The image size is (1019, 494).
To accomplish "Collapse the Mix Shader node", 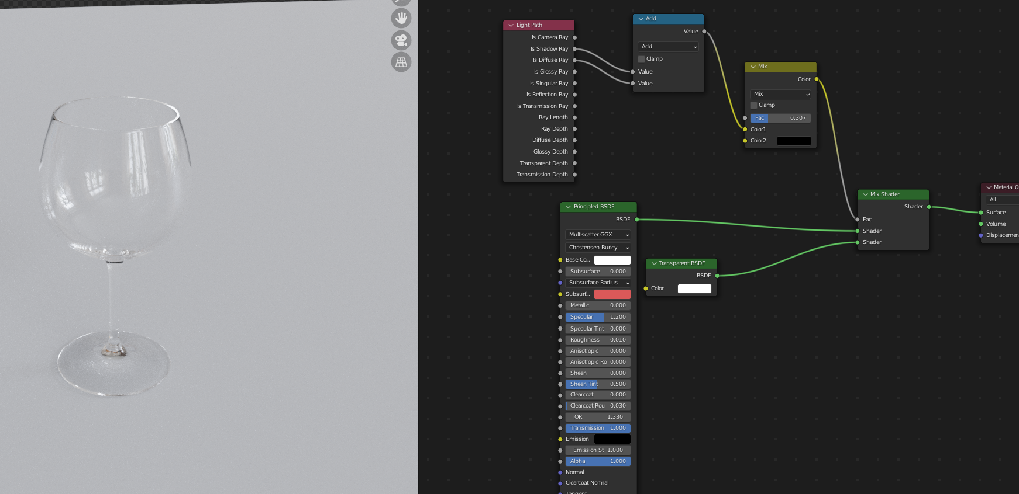I will 866,194.
